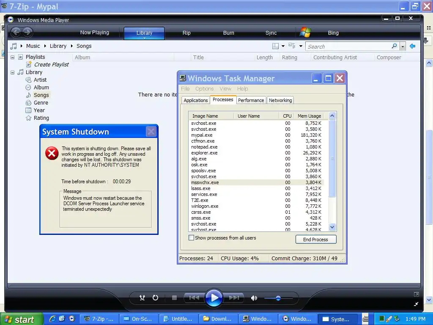Click the End Process button
This screenshot has height=325, width=433.
[315, 240]
